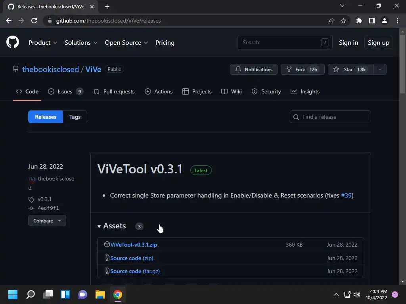Open the ViVeTool v0.3.1 release title

[140, 169]
